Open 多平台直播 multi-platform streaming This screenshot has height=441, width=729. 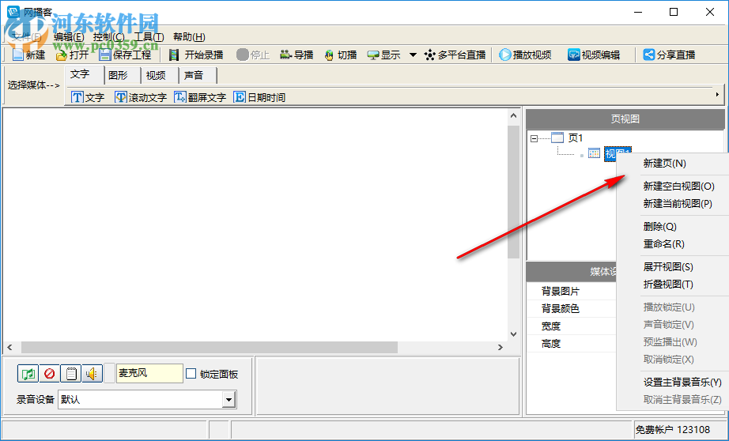455,55
